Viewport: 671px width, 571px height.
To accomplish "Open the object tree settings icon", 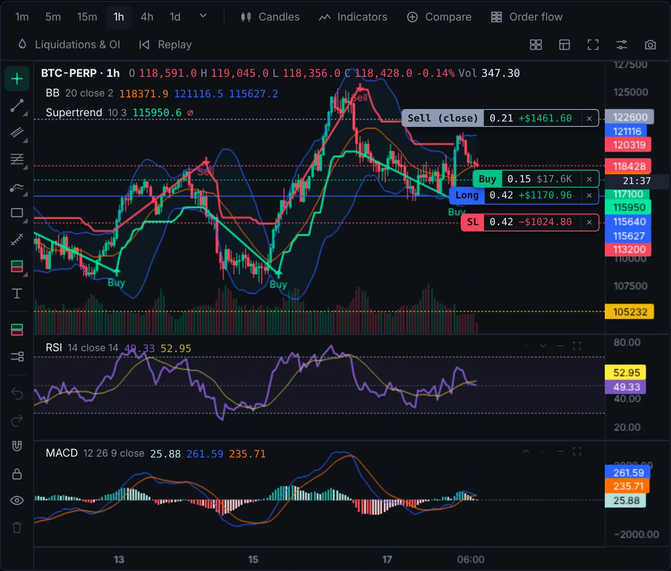I will click(x=17, y=357).
